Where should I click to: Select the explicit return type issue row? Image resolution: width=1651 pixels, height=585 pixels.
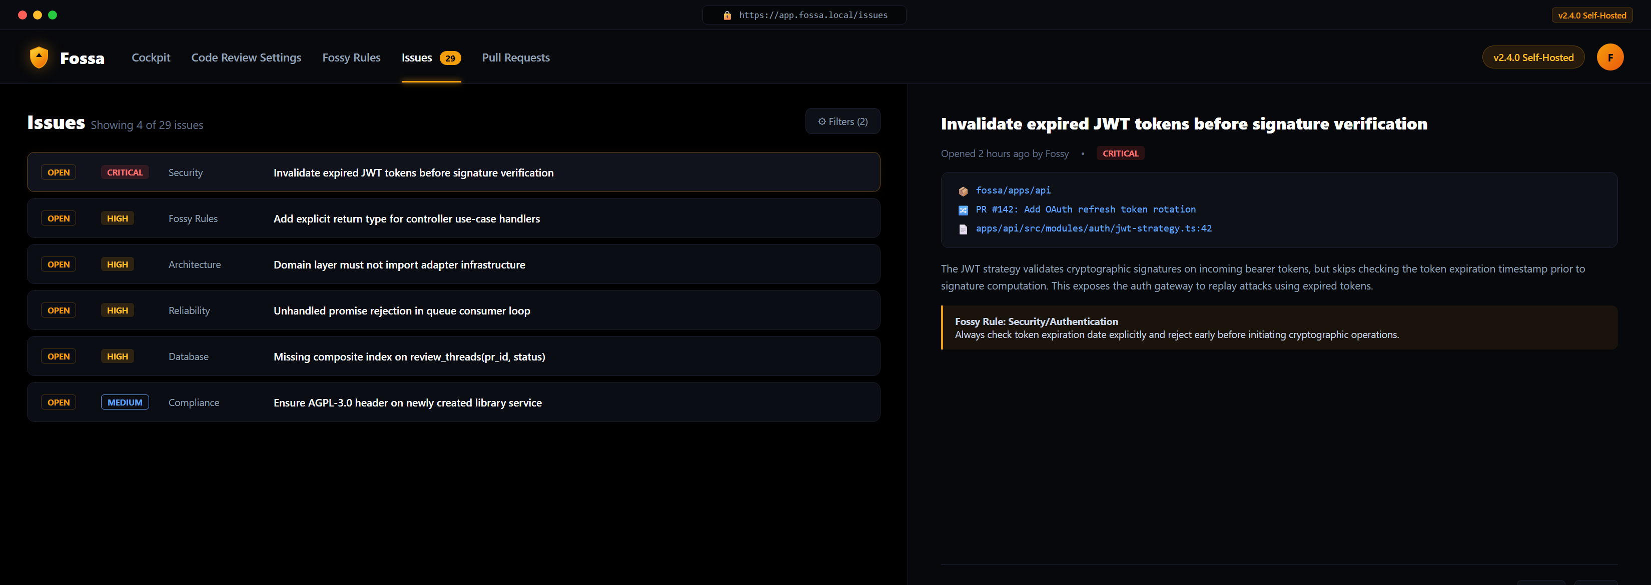453,218
